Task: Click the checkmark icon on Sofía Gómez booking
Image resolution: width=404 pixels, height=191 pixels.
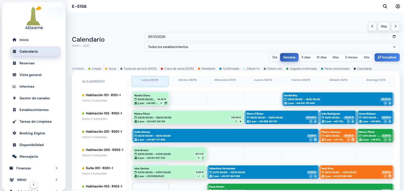Action: (311, 140)
